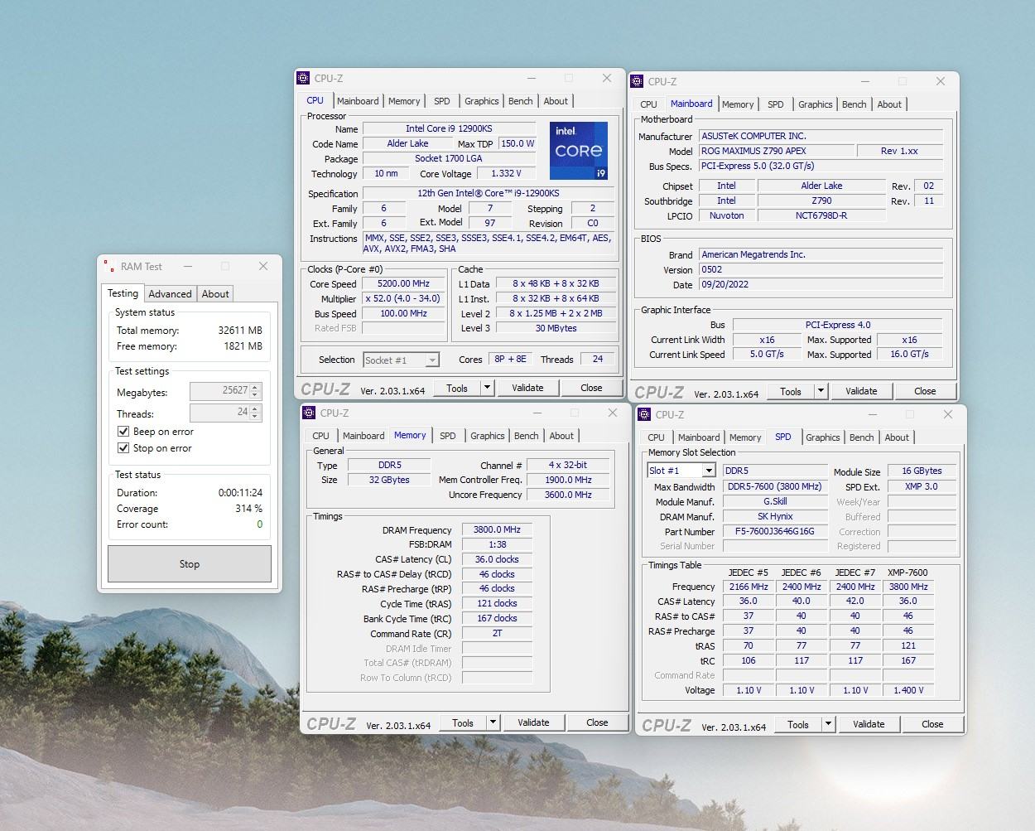Screen dimensions: 1035x831
Task: Click the XMP-7600 voltage 1.400 V
Action: pyautogui.click(x=908, y=690)
